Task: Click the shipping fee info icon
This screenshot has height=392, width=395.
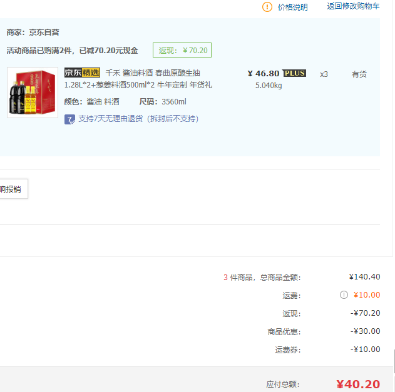Action: (x=344, y=295)
